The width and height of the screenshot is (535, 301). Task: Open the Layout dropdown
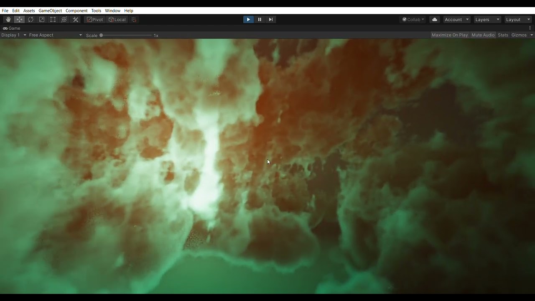pos(517,20)
